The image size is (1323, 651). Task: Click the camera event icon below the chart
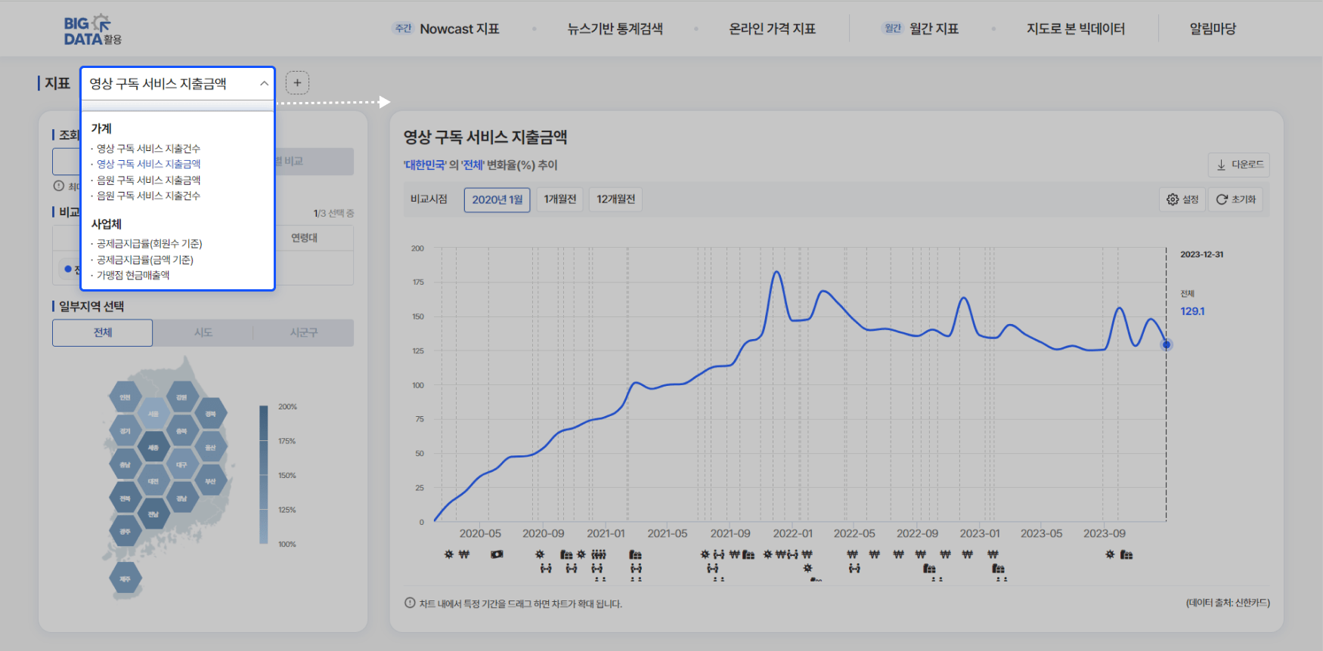tap(497, 554)
